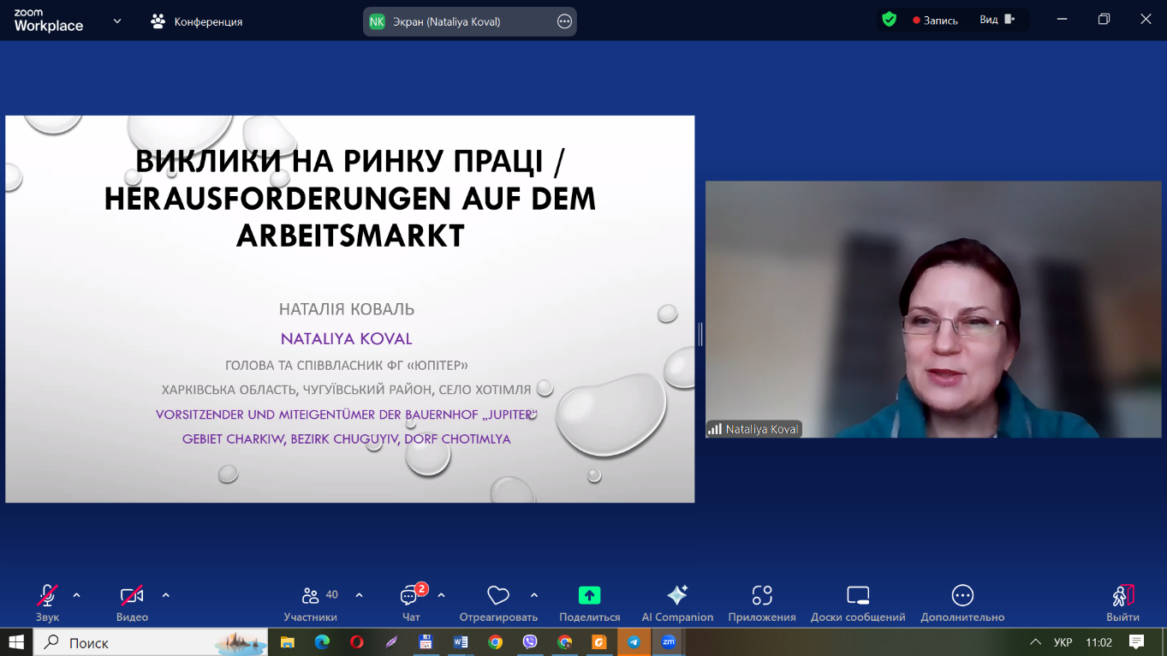The height and width of the screenshot is (656, 1167).
Task: Open the Участники participants panel
Action: tap(311, 602)
